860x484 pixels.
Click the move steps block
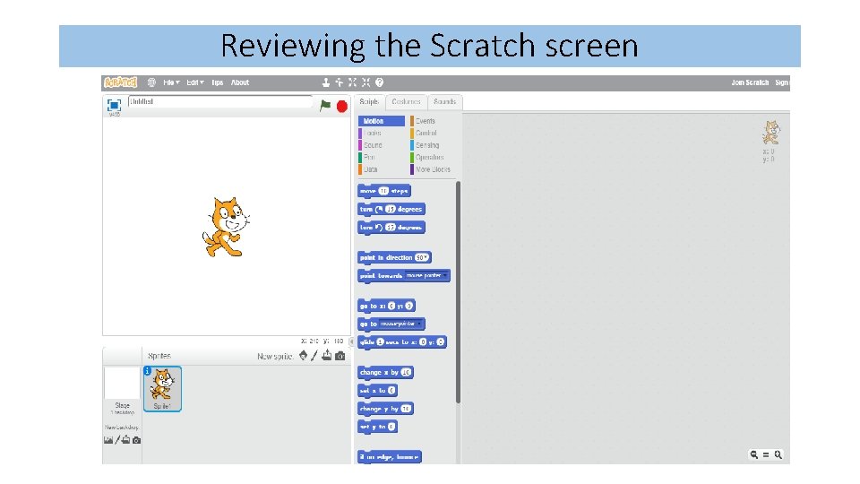pos(384,191)
